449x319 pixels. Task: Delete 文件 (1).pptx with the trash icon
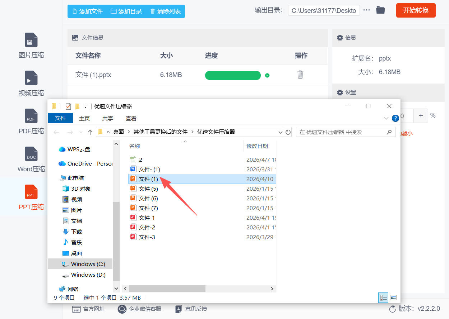[300, 75]
